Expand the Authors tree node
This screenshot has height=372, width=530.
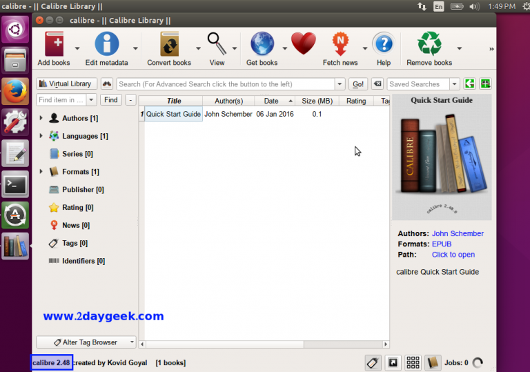(41, 118)
